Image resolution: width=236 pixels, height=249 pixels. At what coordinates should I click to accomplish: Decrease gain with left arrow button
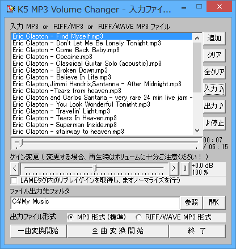(x=15, y=168)
